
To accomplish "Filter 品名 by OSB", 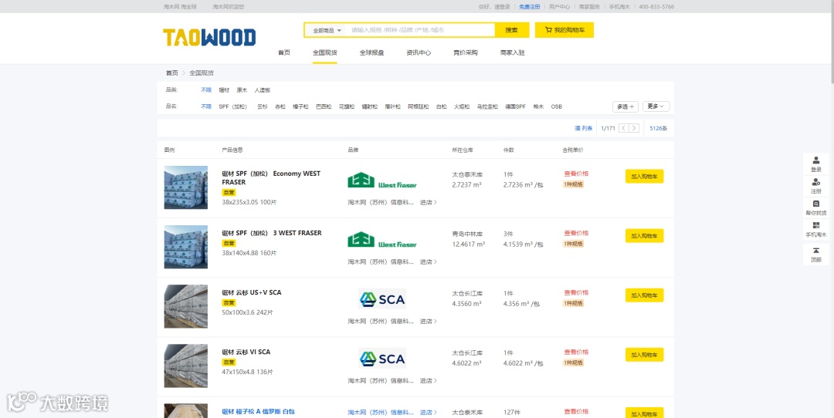I will 556,106.
